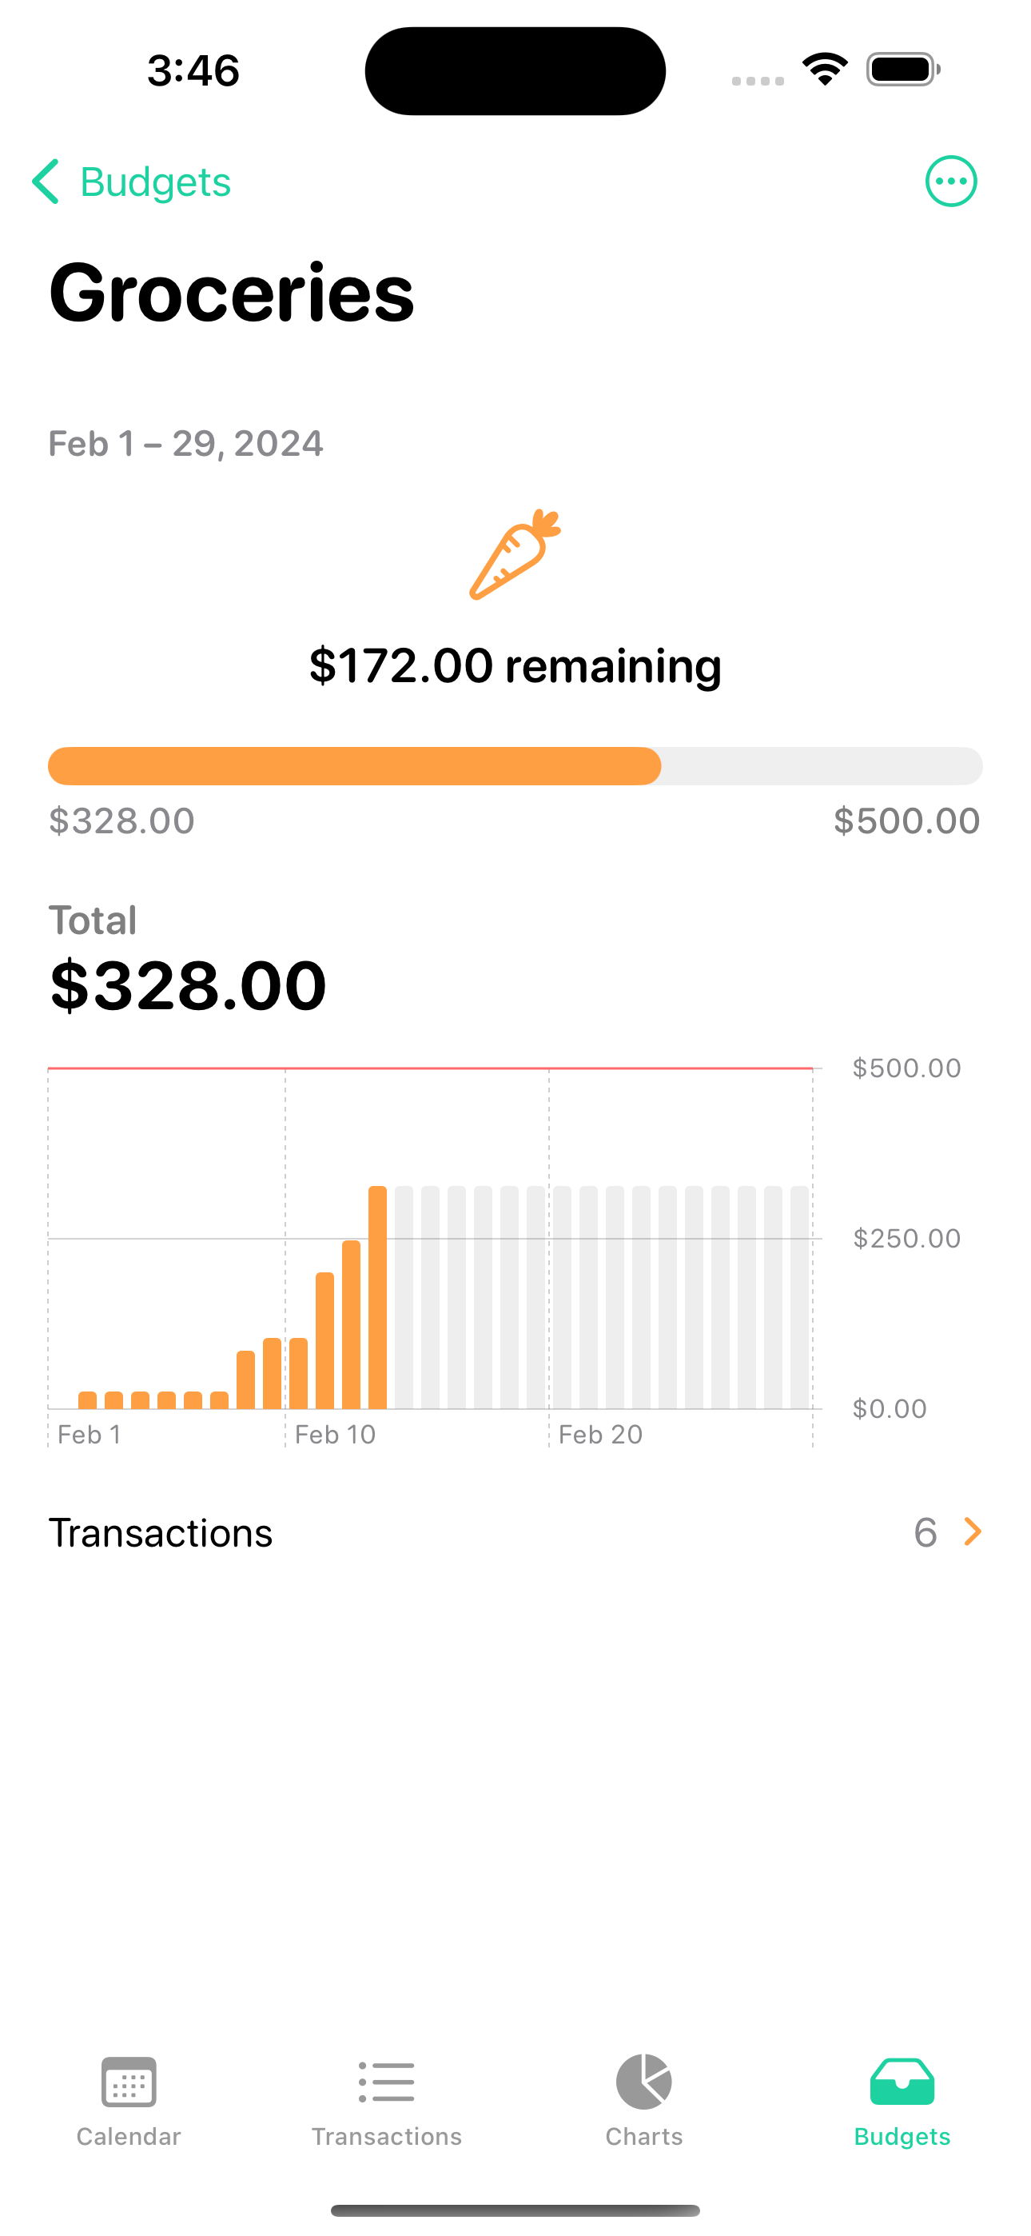Tap the $328.00 total amount
Screen dimensions: 1031x2236
pyautogui.click(x=189, y=986)
